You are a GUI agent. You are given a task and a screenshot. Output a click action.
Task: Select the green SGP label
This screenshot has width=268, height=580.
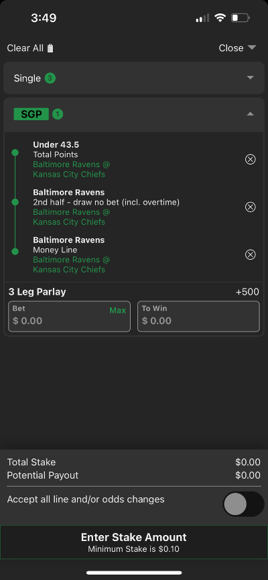(31, 114)
